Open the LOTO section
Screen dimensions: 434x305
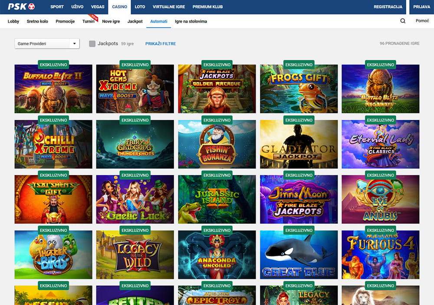click(x=140, y=7)
